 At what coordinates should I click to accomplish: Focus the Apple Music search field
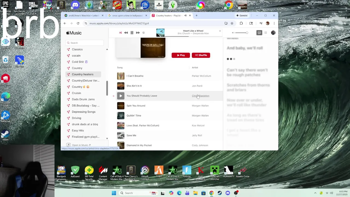click(84, 43)
